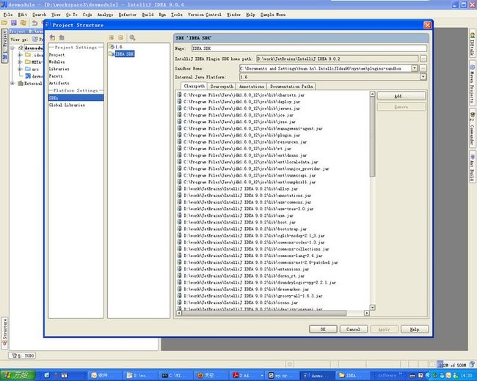Switch to the Sourcepath tab
The image size is (477, 381).
click(222, 86)
